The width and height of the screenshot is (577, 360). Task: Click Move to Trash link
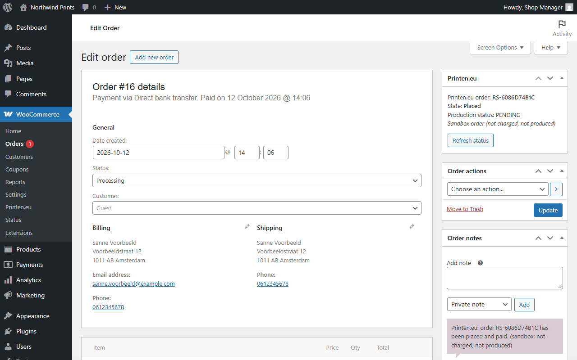click(465, 209)
